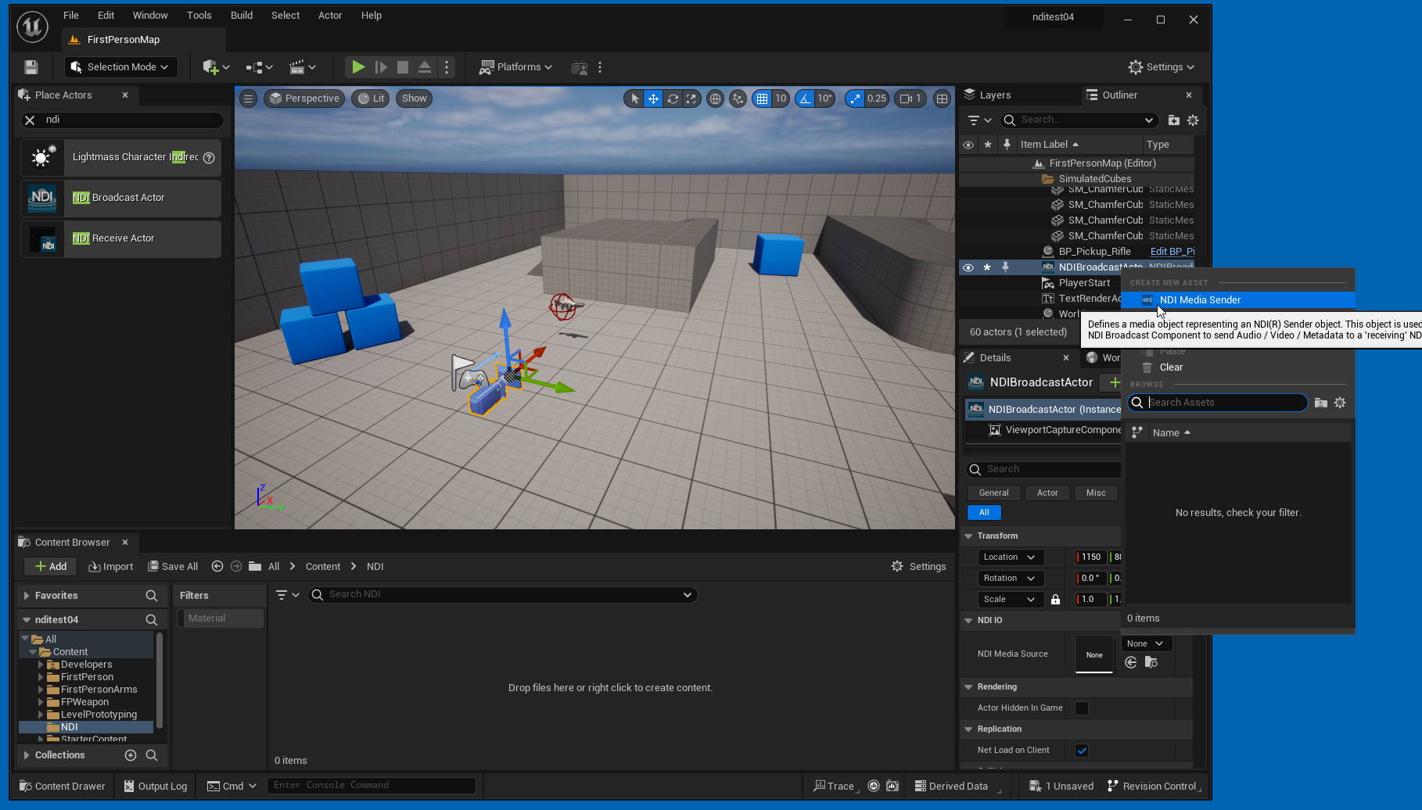Collapse the Transform section

pyautogui.click(x=969, y=536)
